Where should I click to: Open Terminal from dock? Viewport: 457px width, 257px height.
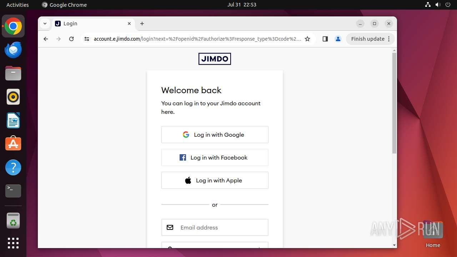tap(13, 191)
